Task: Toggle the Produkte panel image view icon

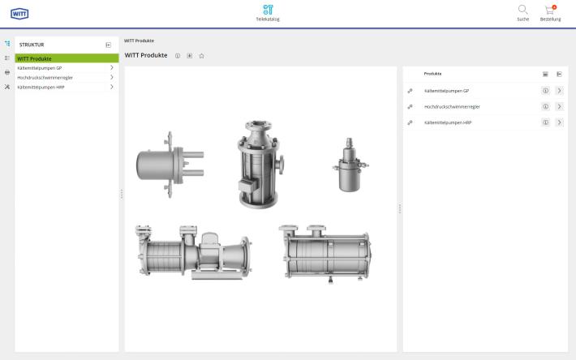Action: coord(545,74)
